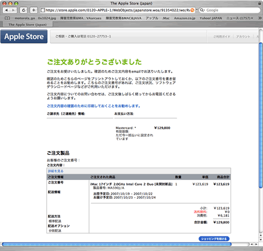263x251 pixels.
Task: Click the delivery date 2007/10/23 - 2007/10/24
Action: click(135, 198)
